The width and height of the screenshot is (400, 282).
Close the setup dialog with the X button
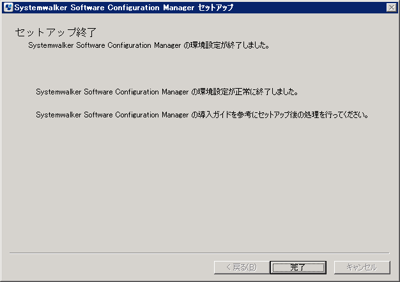(391, 8)
